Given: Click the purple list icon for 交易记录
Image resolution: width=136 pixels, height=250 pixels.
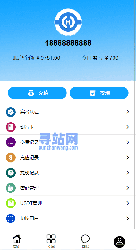Looking at the screenshot, I should [x=11, y=142].
